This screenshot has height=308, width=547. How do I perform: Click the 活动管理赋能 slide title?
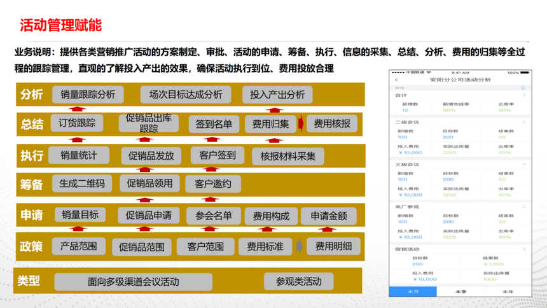click(60, 25)
